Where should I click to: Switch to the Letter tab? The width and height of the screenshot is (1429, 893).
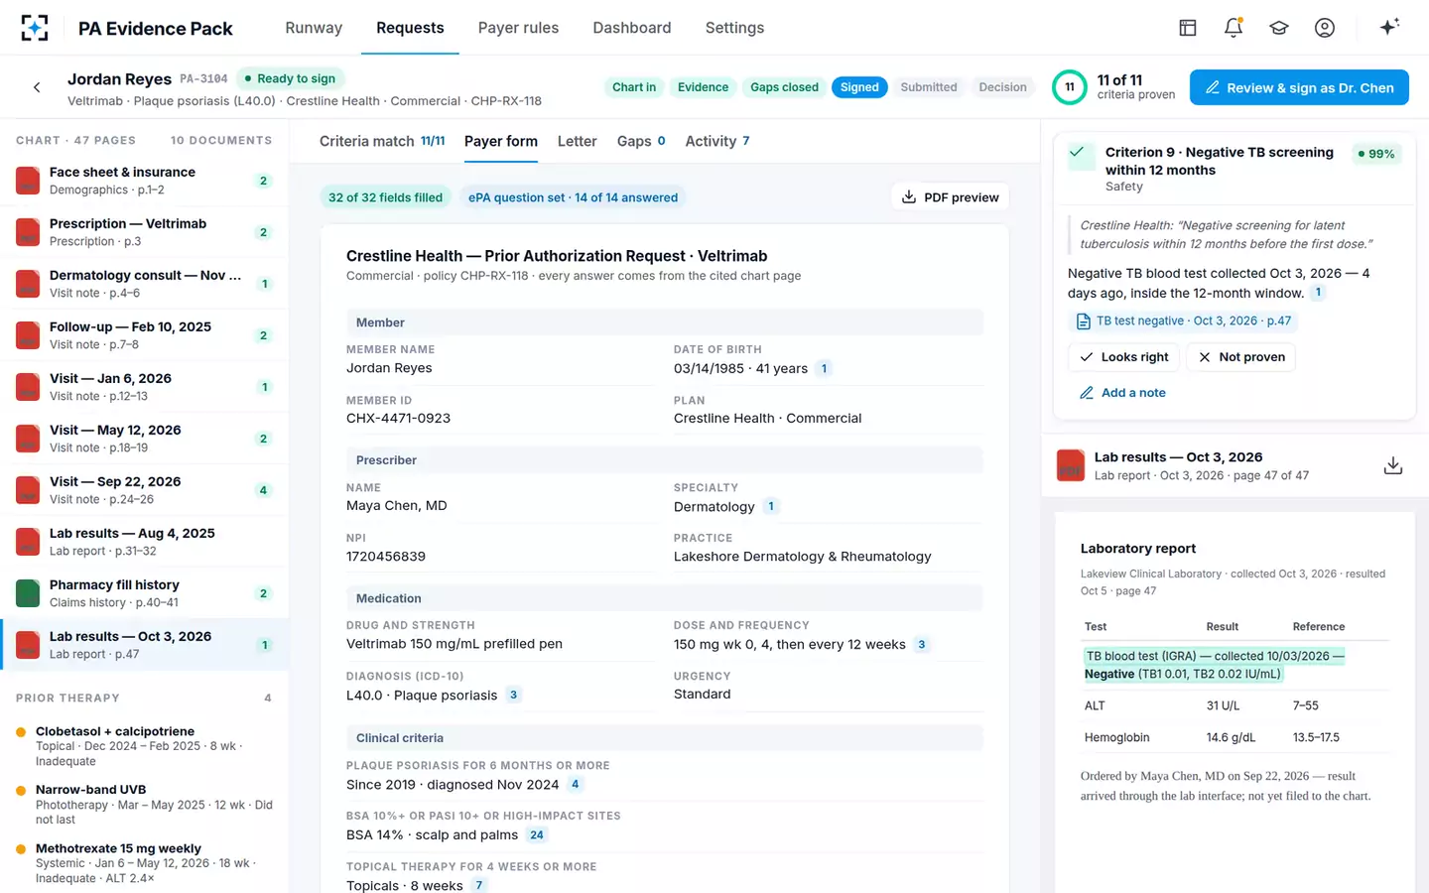[577, 141]
